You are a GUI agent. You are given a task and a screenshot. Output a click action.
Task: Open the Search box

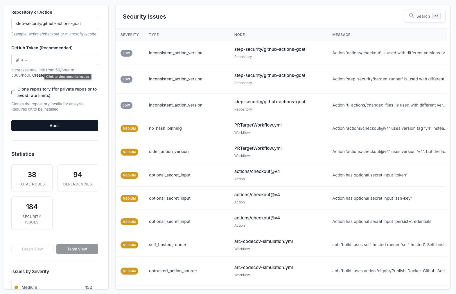(x=425, y=16)
